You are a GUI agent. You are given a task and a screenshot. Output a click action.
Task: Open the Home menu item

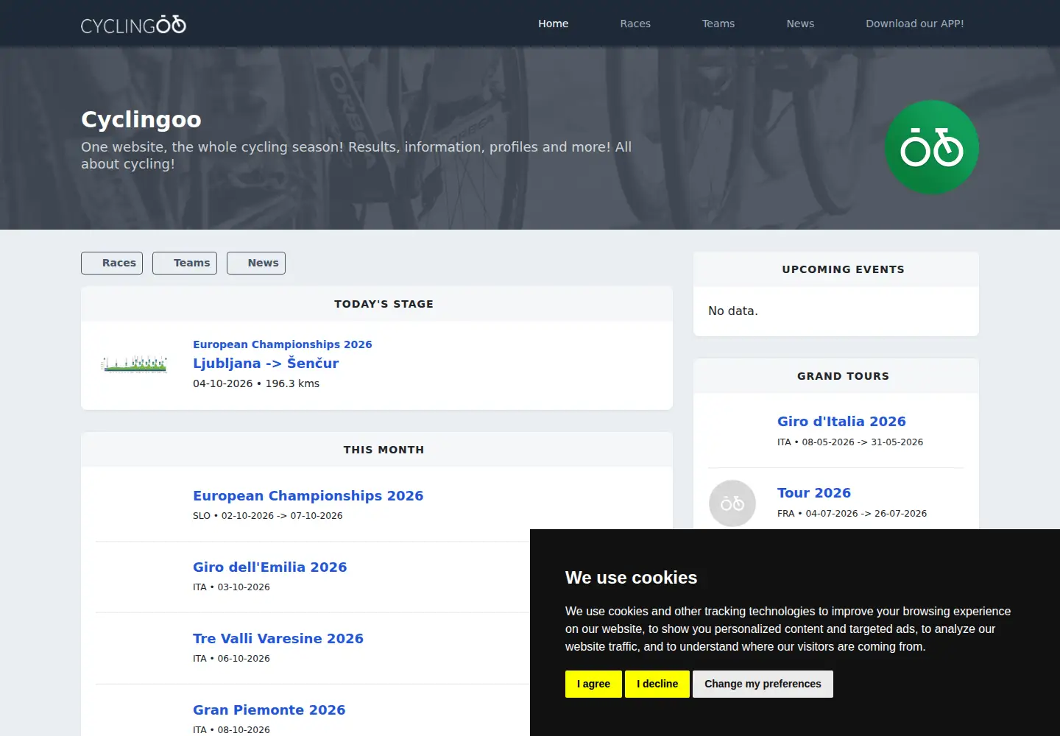[554, 24]
